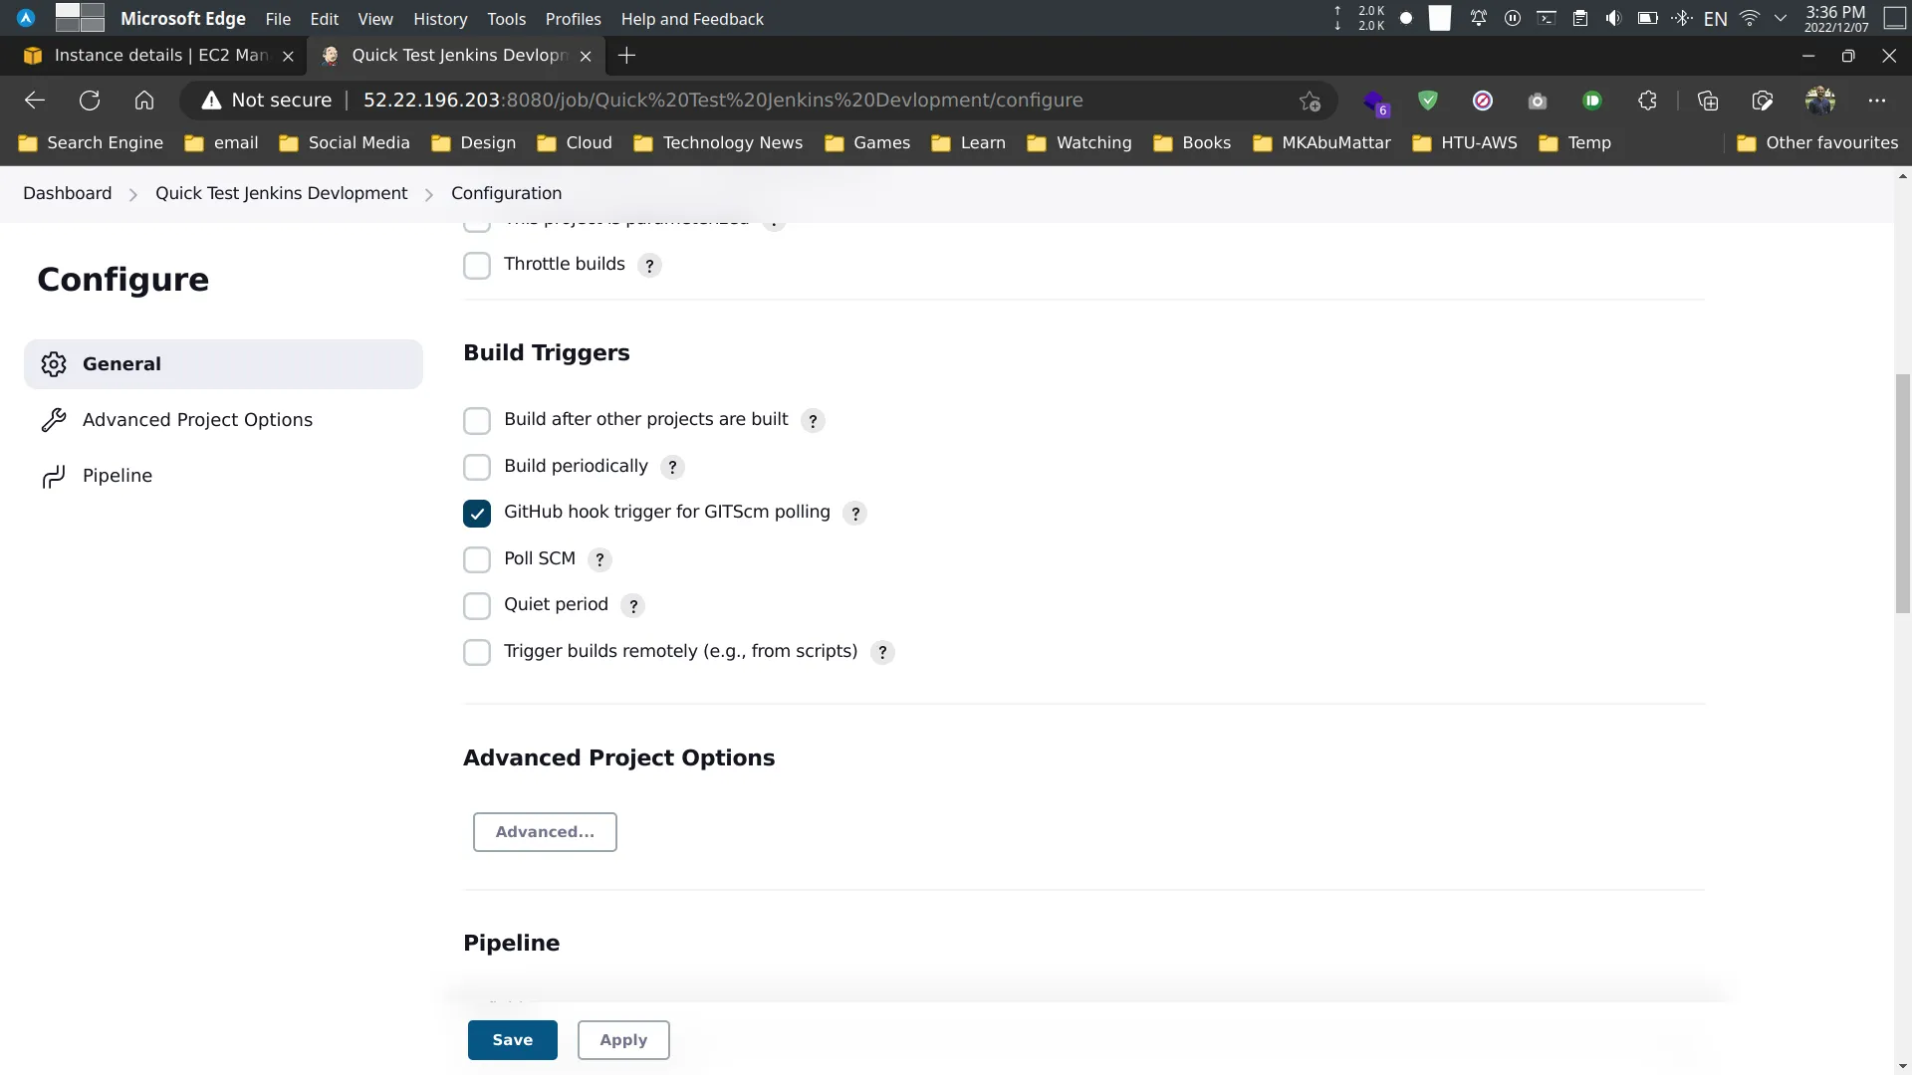Click the Advanced Project Options icon
The height and width of the screenshot is (1075, 1912).
tap(54, 419)
